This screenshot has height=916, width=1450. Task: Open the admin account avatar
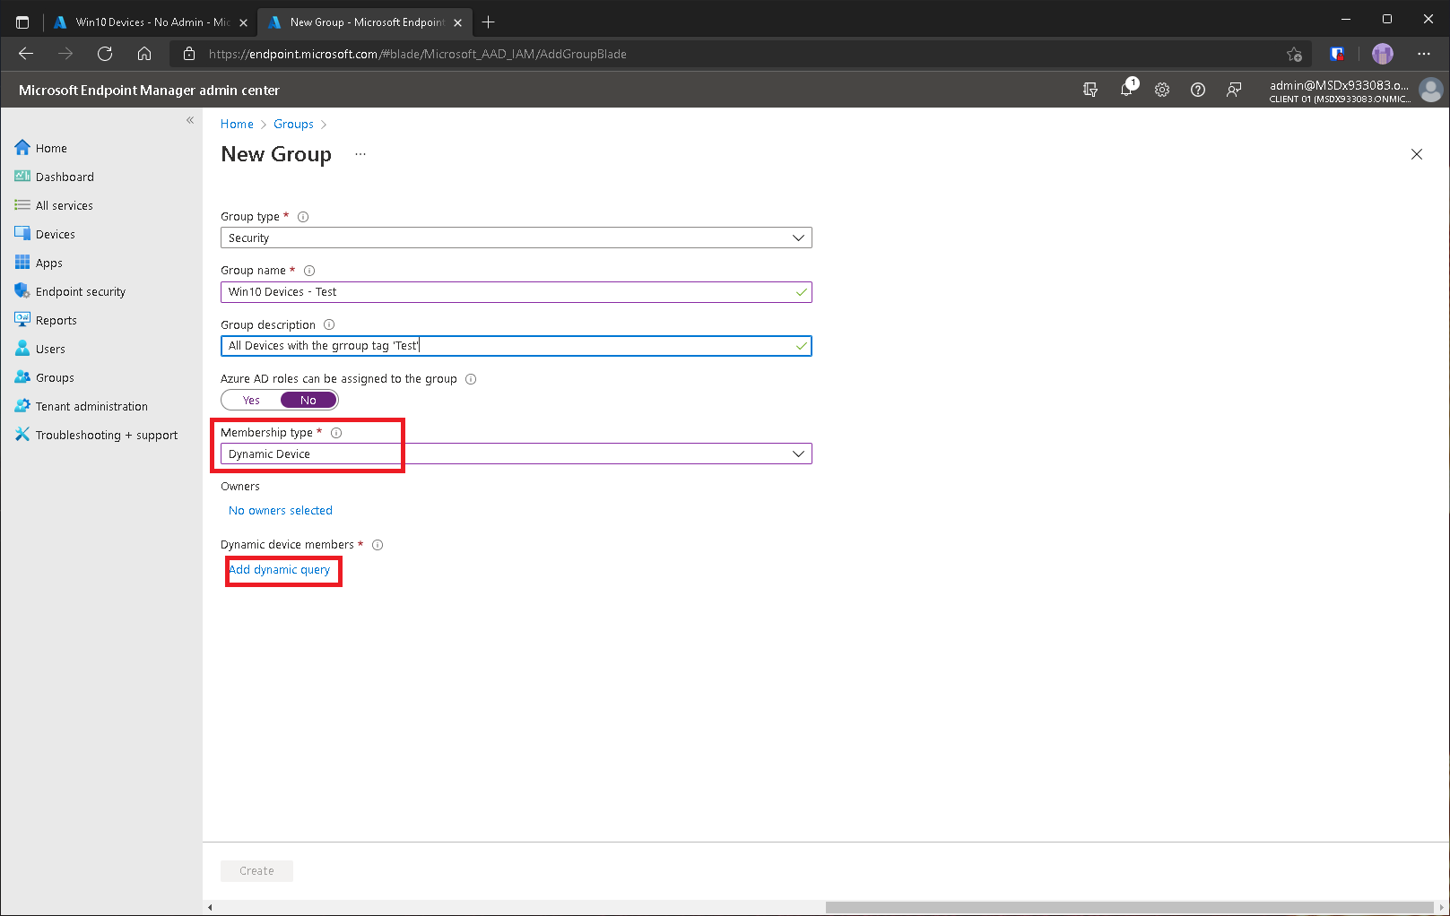pyautogui.click(x=1431, y=90)
